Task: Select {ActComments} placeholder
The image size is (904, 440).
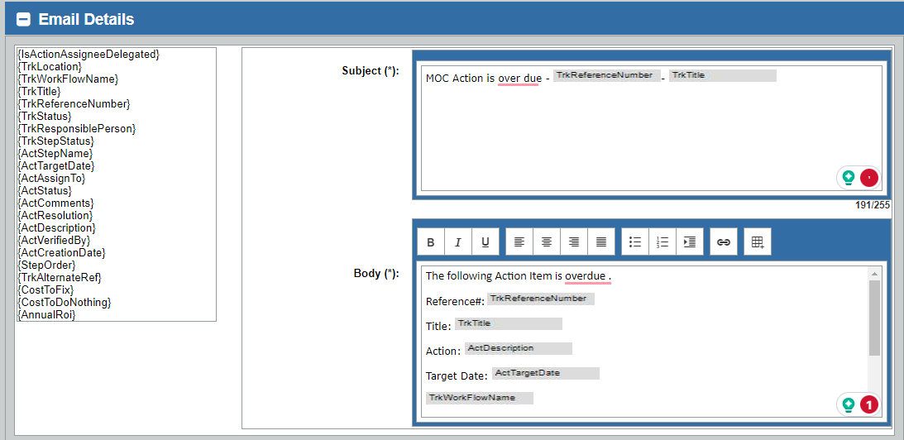Action: [x=56, y=203]
